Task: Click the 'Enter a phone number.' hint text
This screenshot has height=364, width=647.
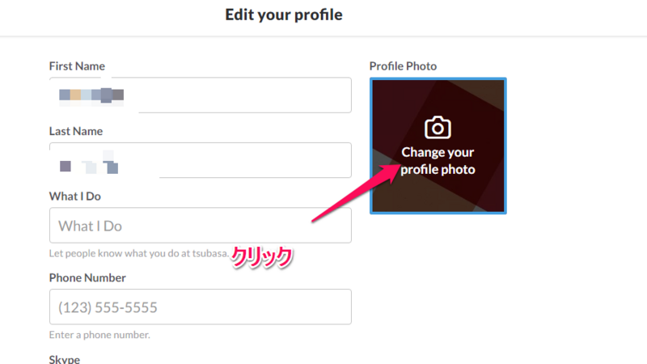Action: (99, 335)
